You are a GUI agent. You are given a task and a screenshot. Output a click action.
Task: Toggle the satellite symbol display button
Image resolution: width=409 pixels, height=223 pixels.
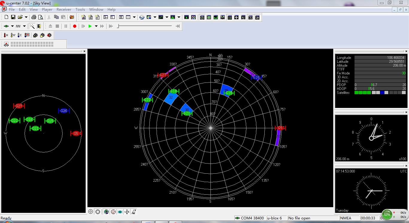tap(120, 212)
